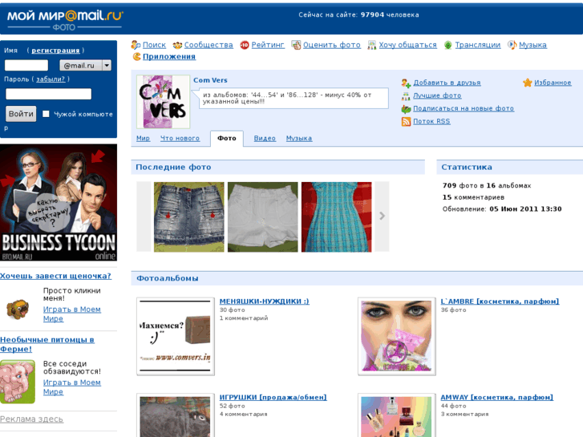This screenshot has width=583, height=437.
Task: Show next photos with right arrow
Action: 382,216
